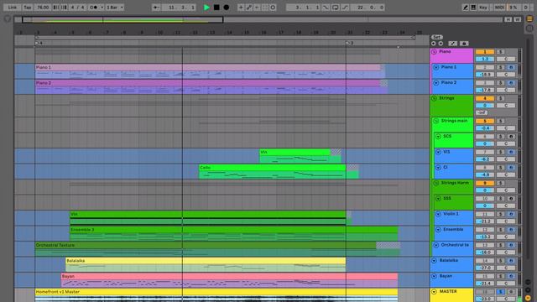This screenshot has width=537, height=302.
Task: Click Piano 1 volume value -18.9
Action: [485, 75]
